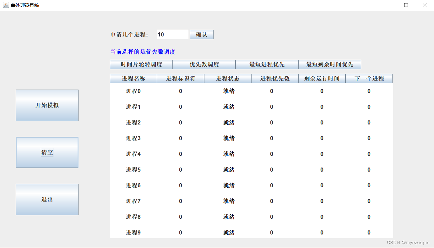Select 最短剩余时间优先 scheduling
The height and width of the screenshot is (248, 434).
click(330, 64)
